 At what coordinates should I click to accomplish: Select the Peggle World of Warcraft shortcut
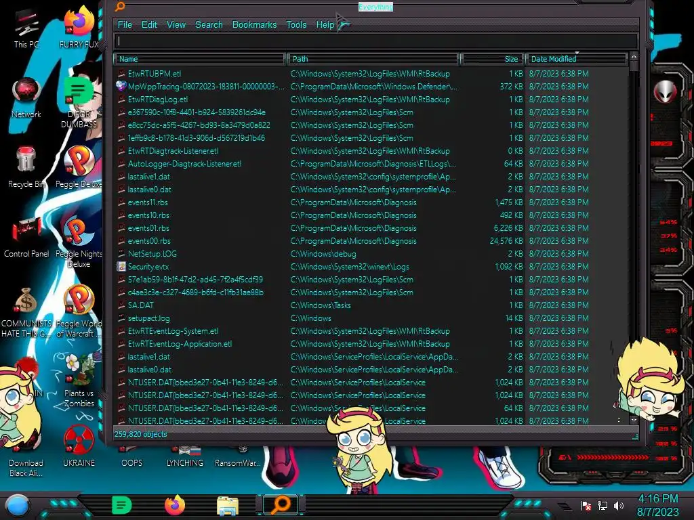coord(79,311)
